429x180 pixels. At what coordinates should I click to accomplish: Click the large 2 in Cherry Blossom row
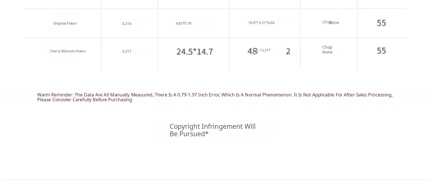click(288, 51)
